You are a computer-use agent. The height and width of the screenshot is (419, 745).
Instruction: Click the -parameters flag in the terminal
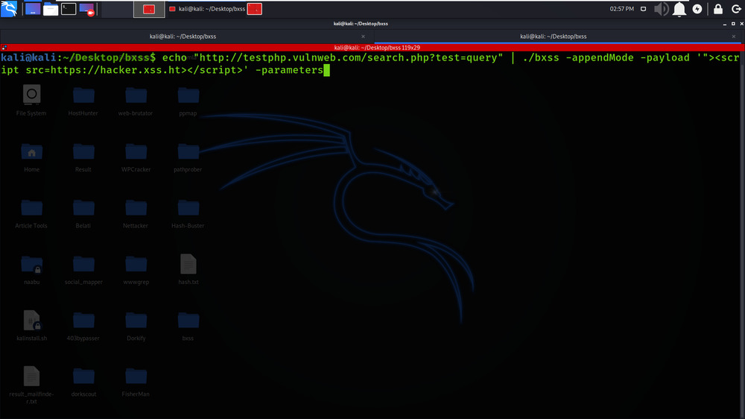pyautogui.click(x=289, y=70)
